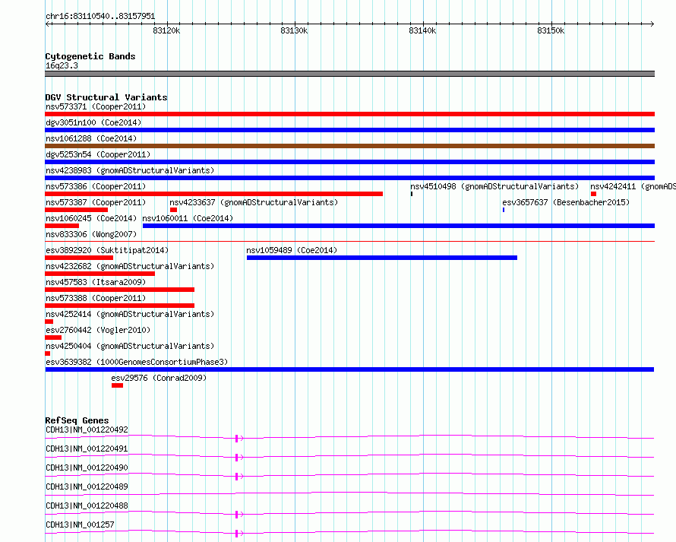
Task: Open esv3657637 (Besenbacher2015) label
Action: click(566, 202)
